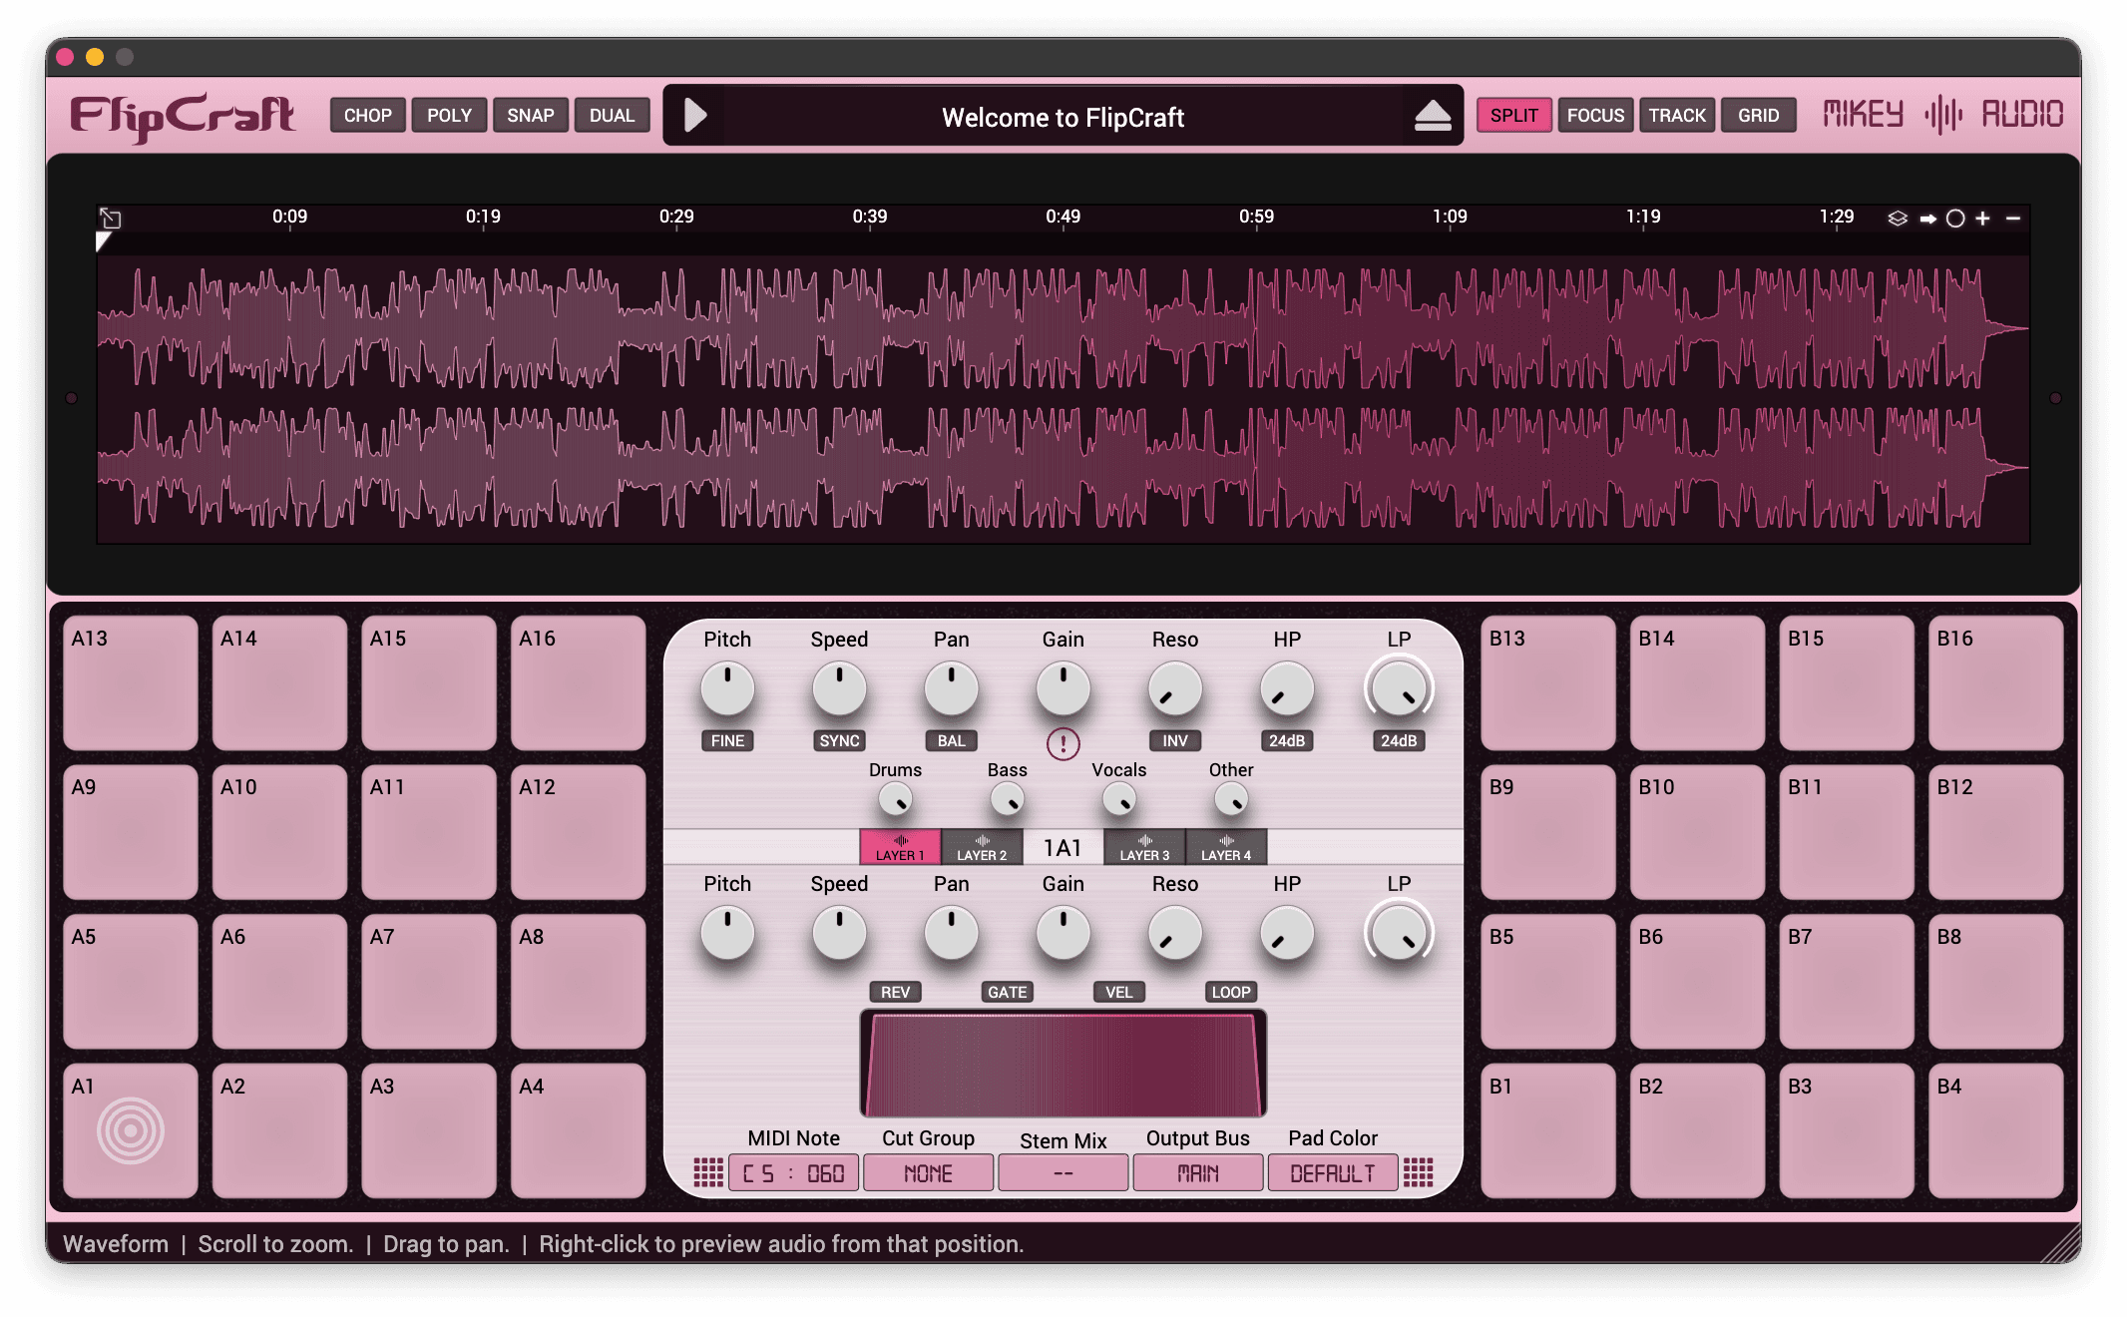Switch to the GRID view tab
Viewport: 2127px width, 1317px height.
[x=1758, y=116]
